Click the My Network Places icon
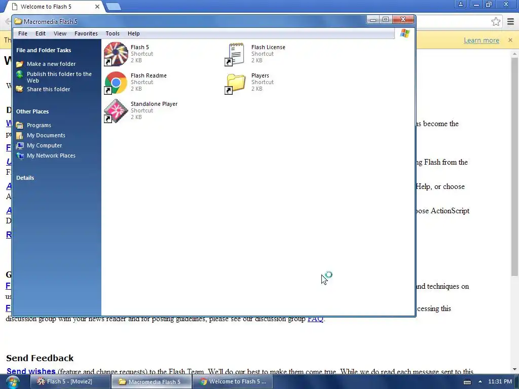Screen dimensions: 519x389 [20, 156]
